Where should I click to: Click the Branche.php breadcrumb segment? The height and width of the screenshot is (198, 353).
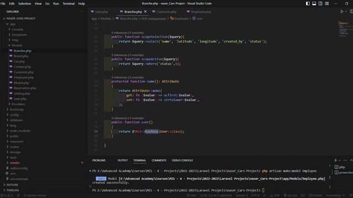point(129,19)
